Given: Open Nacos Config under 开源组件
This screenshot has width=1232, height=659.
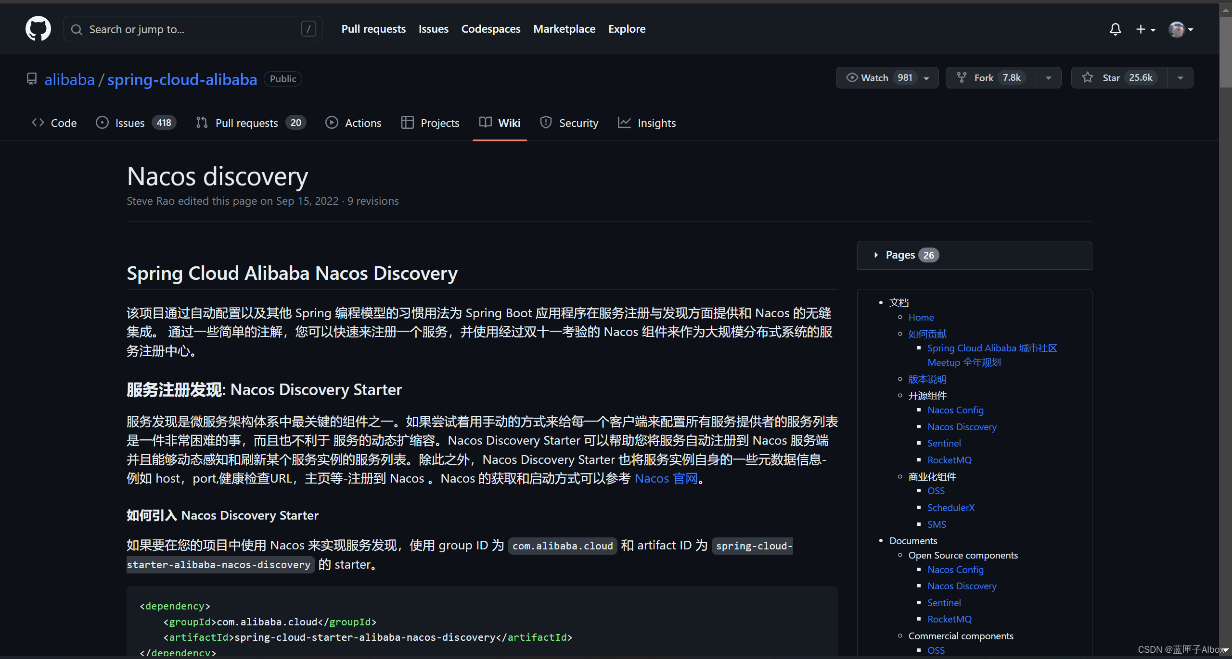Looking at the screenshot, I should (955, 410).
